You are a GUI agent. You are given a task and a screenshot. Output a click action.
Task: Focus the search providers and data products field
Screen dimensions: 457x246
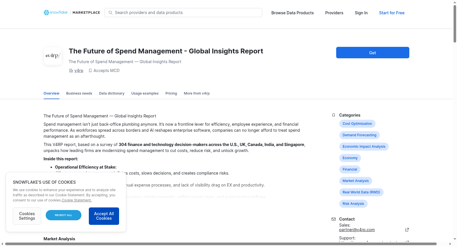coord(183,13)
